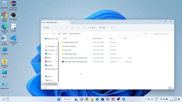The image size is (182, 102).
Task: Click the Share icon in toolbar
Action: pyautogui.click(x=78, y=27)
